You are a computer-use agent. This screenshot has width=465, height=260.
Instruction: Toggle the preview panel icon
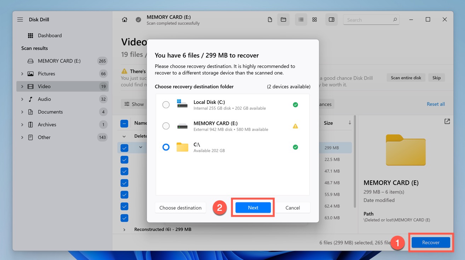332,20
